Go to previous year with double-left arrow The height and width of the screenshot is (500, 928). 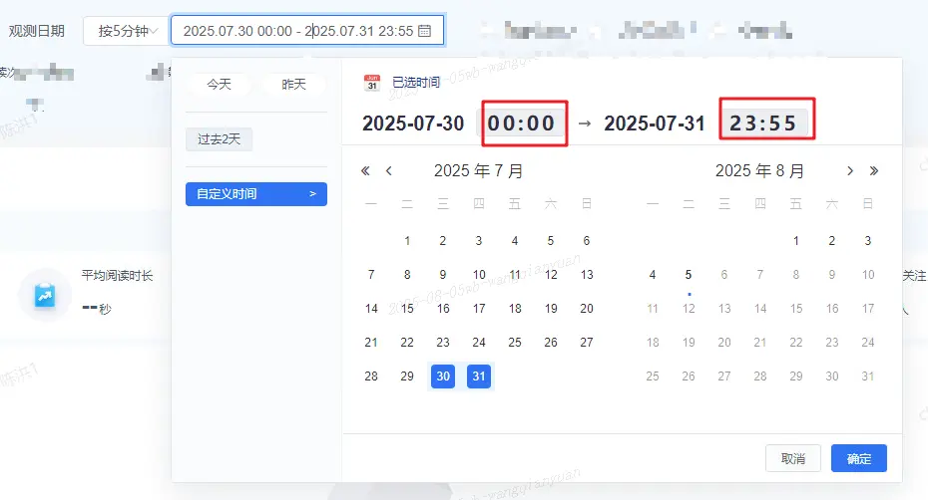(x=365, y=170)
